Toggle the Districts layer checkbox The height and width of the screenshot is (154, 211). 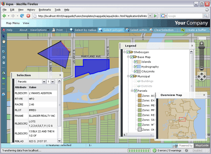(135, 86)
